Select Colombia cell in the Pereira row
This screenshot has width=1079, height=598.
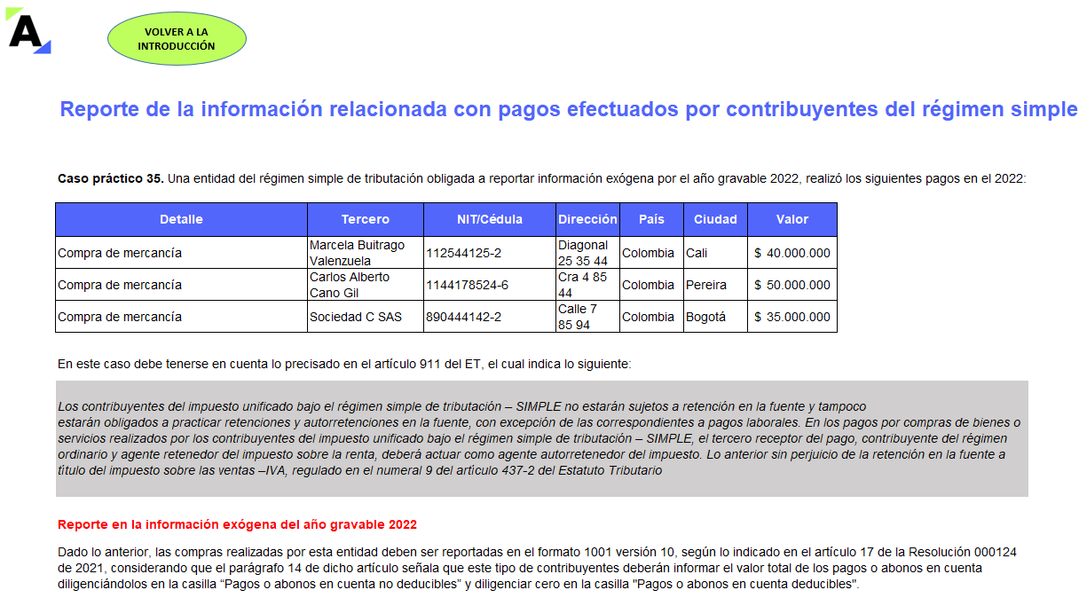[x=651, y=285]
